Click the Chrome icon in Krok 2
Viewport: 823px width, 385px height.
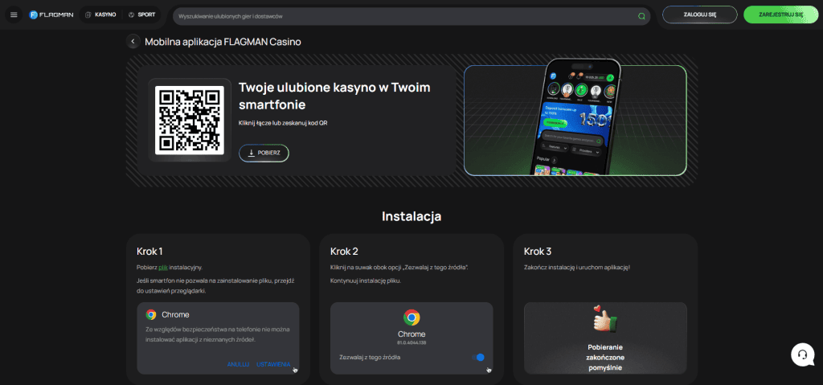tap(411, 317)
